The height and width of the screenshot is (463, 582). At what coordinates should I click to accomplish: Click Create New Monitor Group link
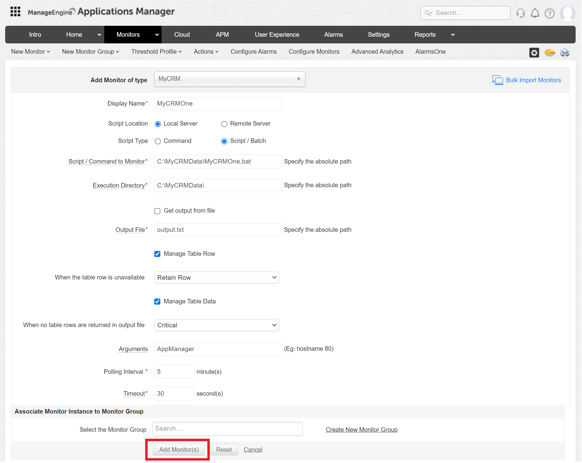pyautogui.click(x=362, y=430)
